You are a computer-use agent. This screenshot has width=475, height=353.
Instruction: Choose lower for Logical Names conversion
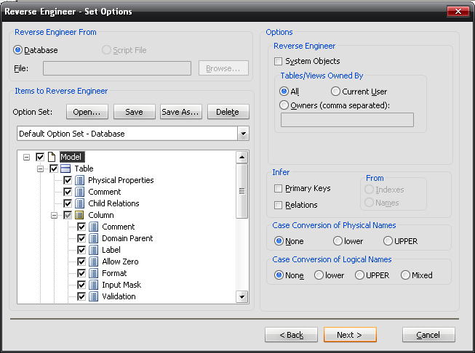319,275
